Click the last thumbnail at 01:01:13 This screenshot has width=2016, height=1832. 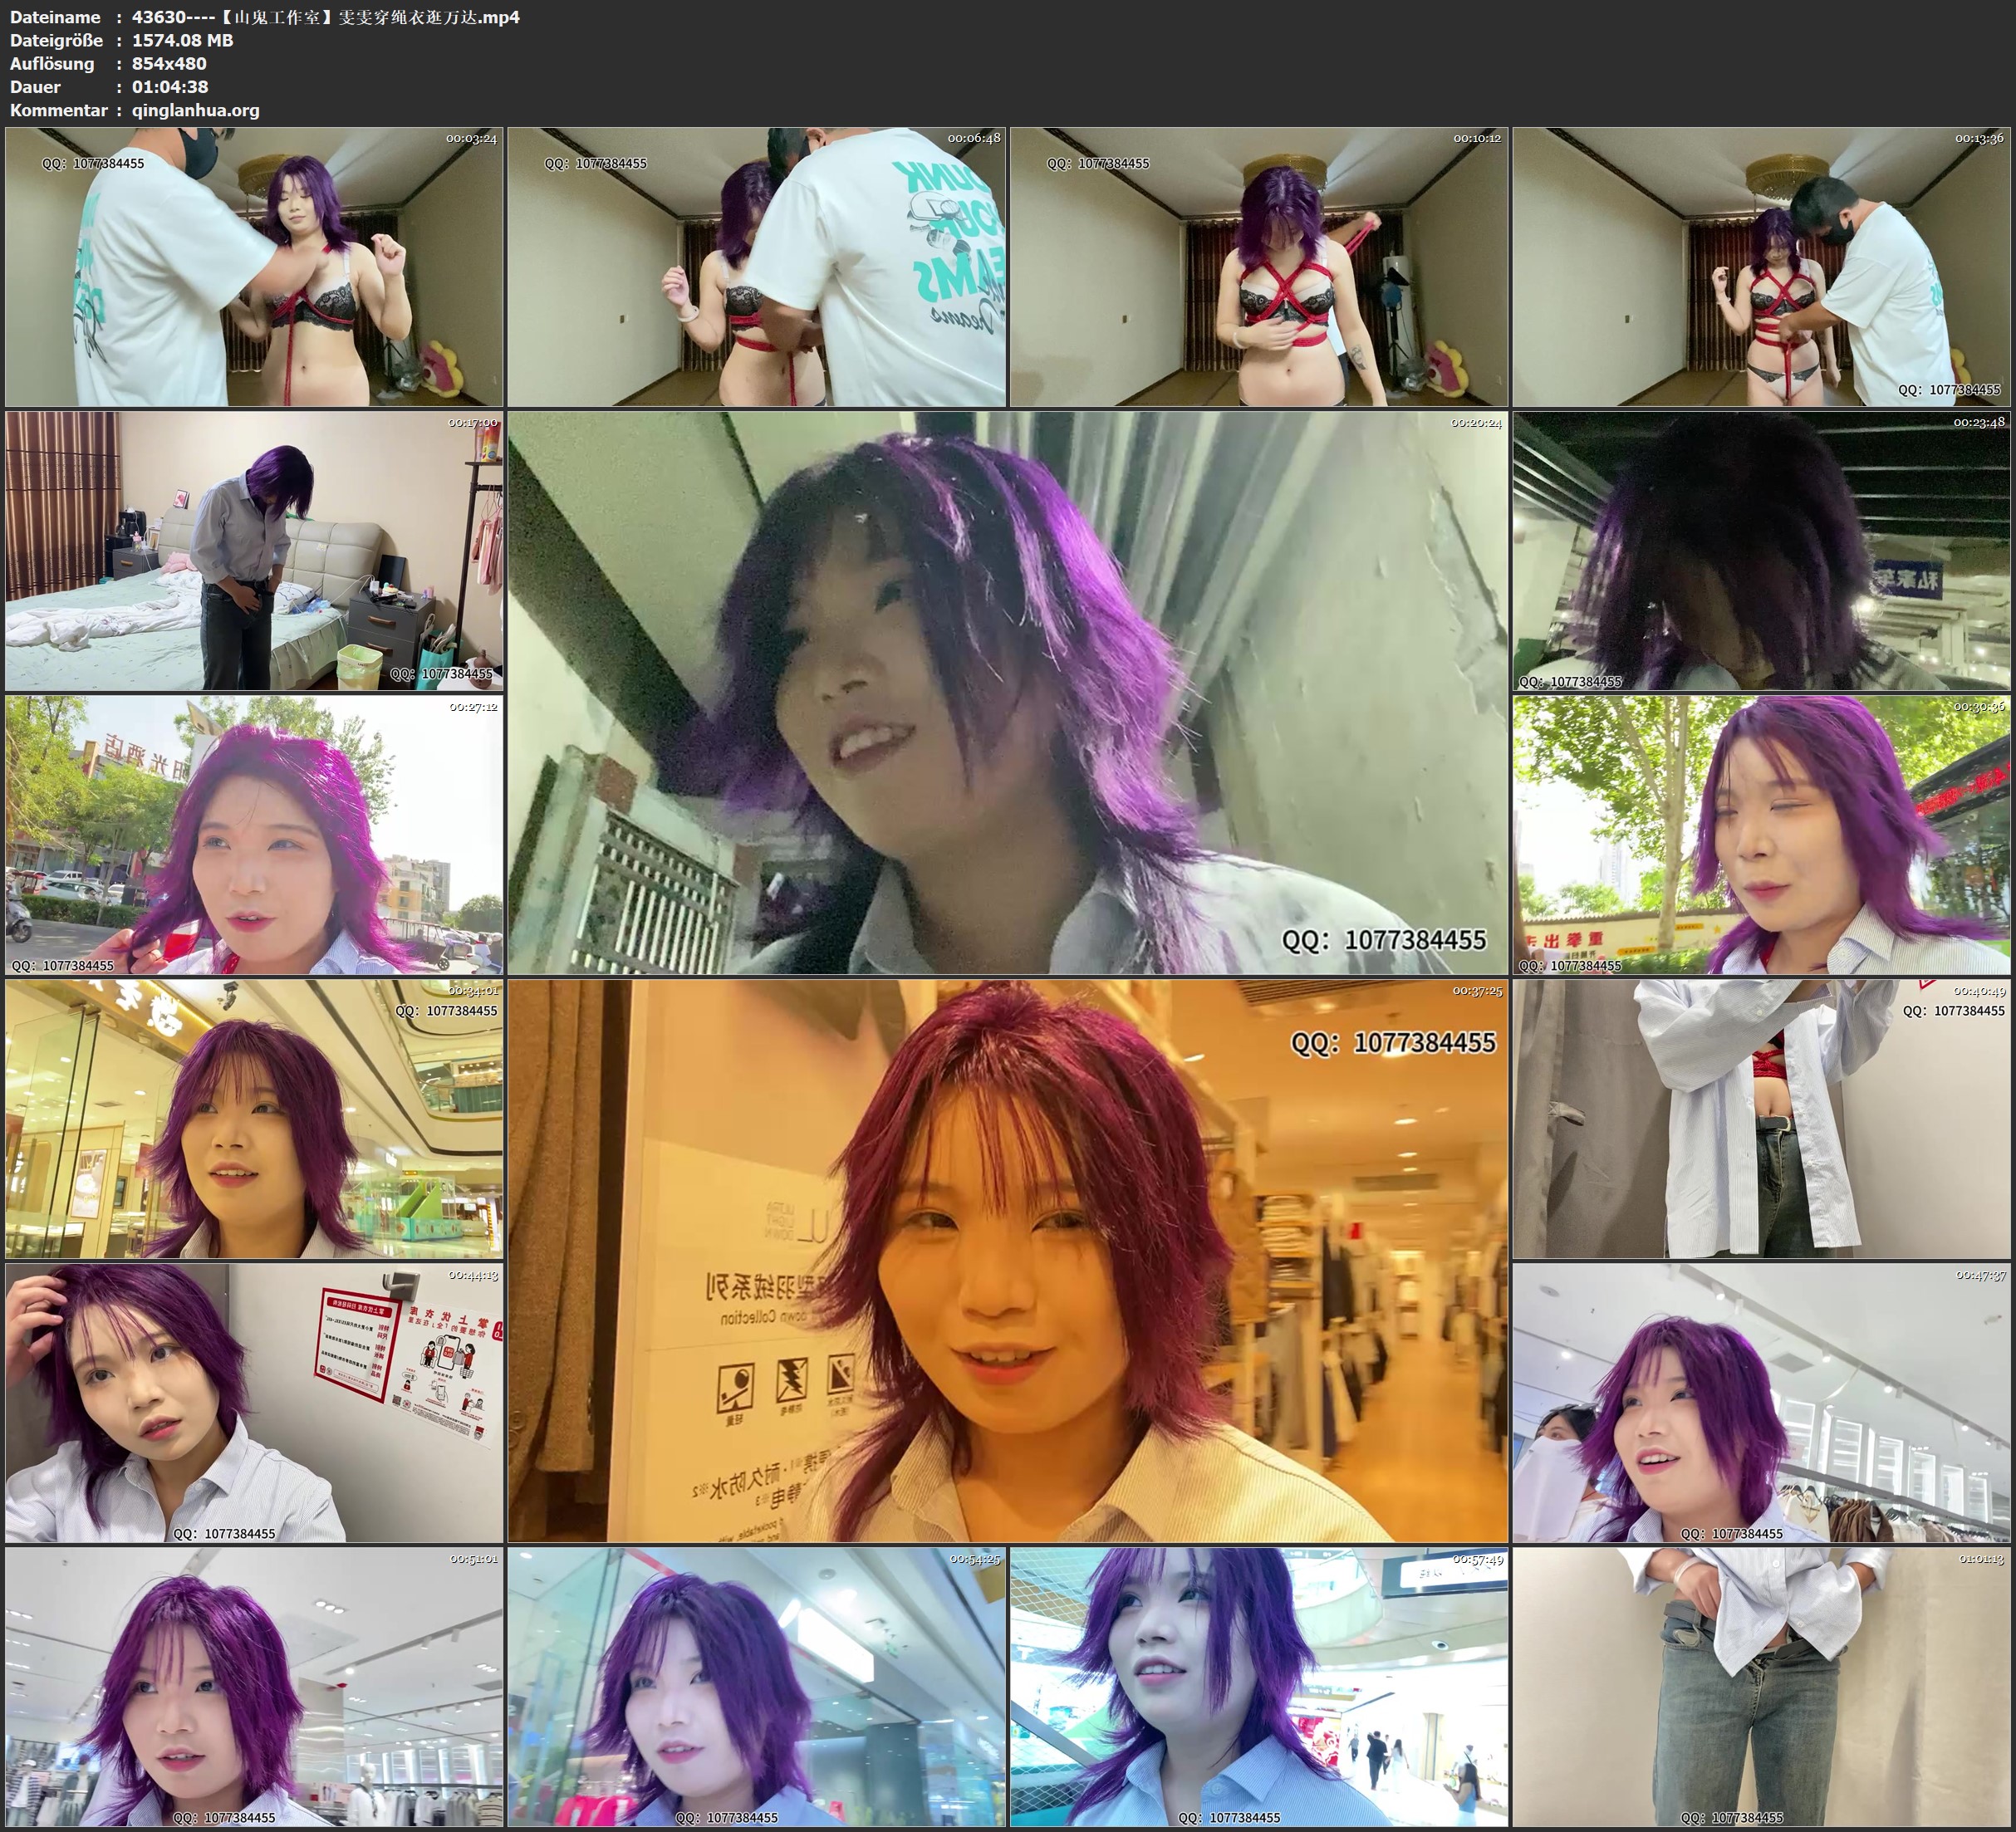click(1761, 1687)
